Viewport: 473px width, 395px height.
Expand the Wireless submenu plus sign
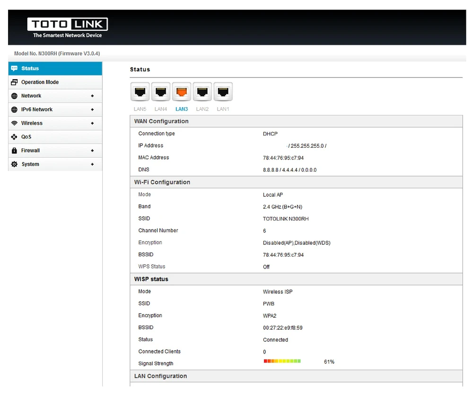tap(92, 123)
